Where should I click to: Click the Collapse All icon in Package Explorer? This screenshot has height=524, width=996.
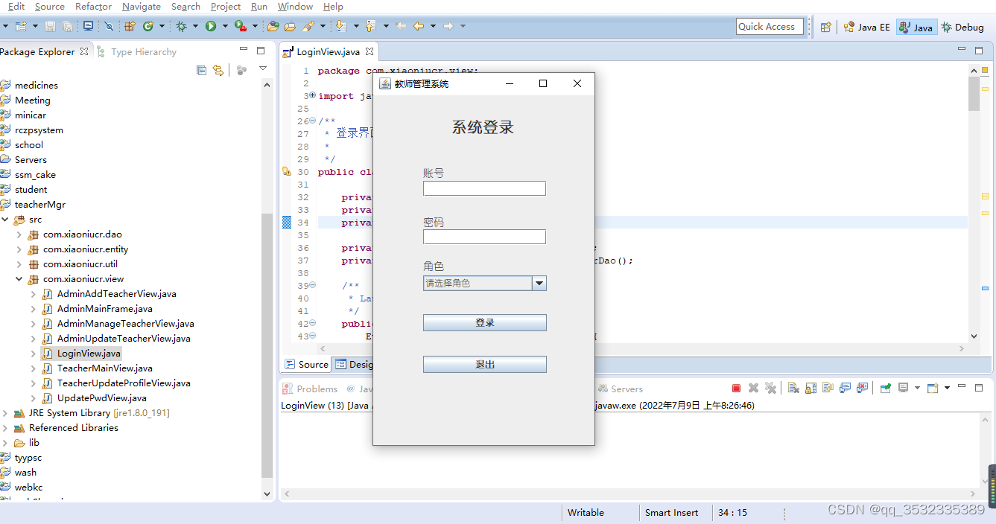point(201,70)
